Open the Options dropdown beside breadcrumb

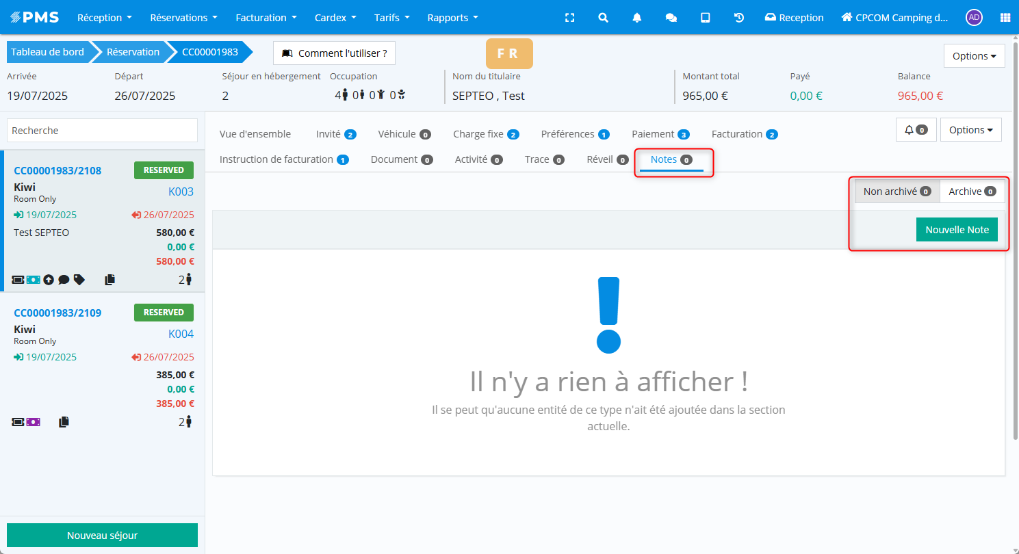(x=974, y=56)
